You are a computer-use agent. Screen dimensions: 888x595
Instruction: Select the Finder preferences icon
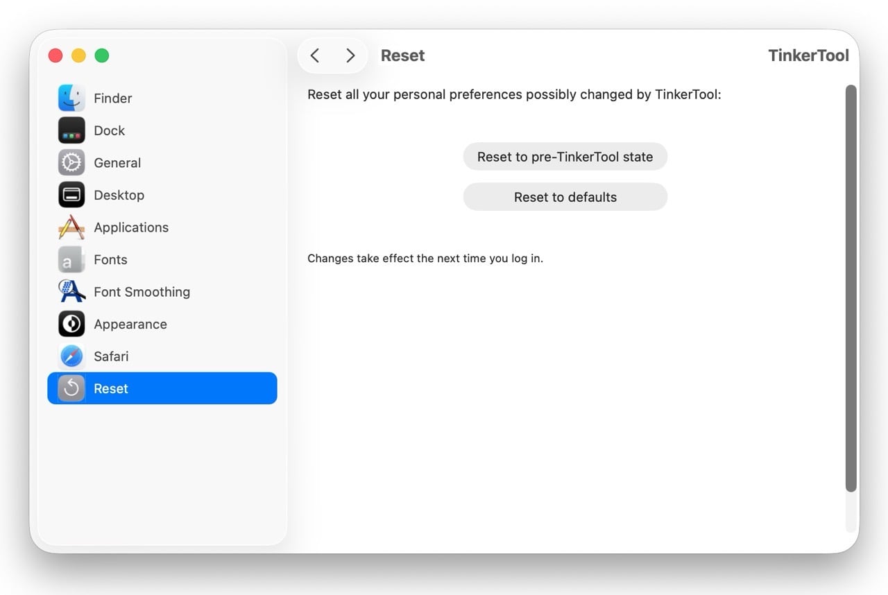click(x=71, y=98)
